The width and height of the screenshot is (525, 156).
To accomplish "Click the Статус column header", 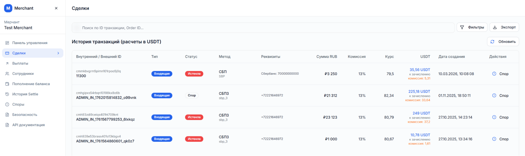I will click(191, 56).
